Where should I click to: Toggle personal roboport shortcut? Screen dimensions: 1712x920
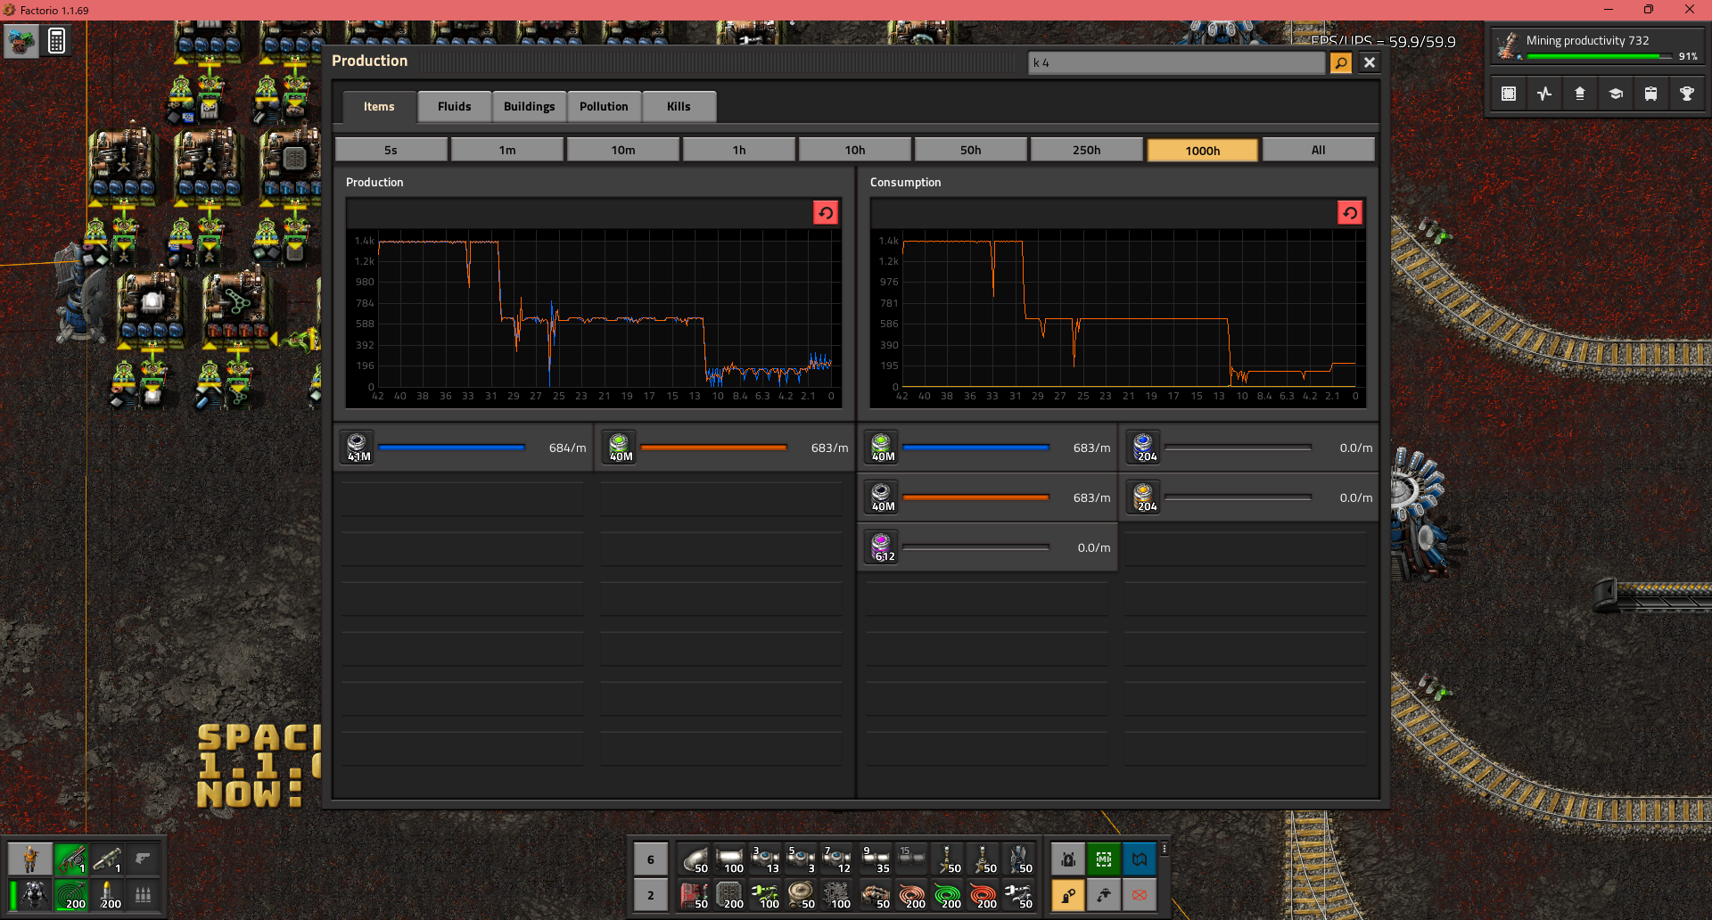coord(1068,859)
